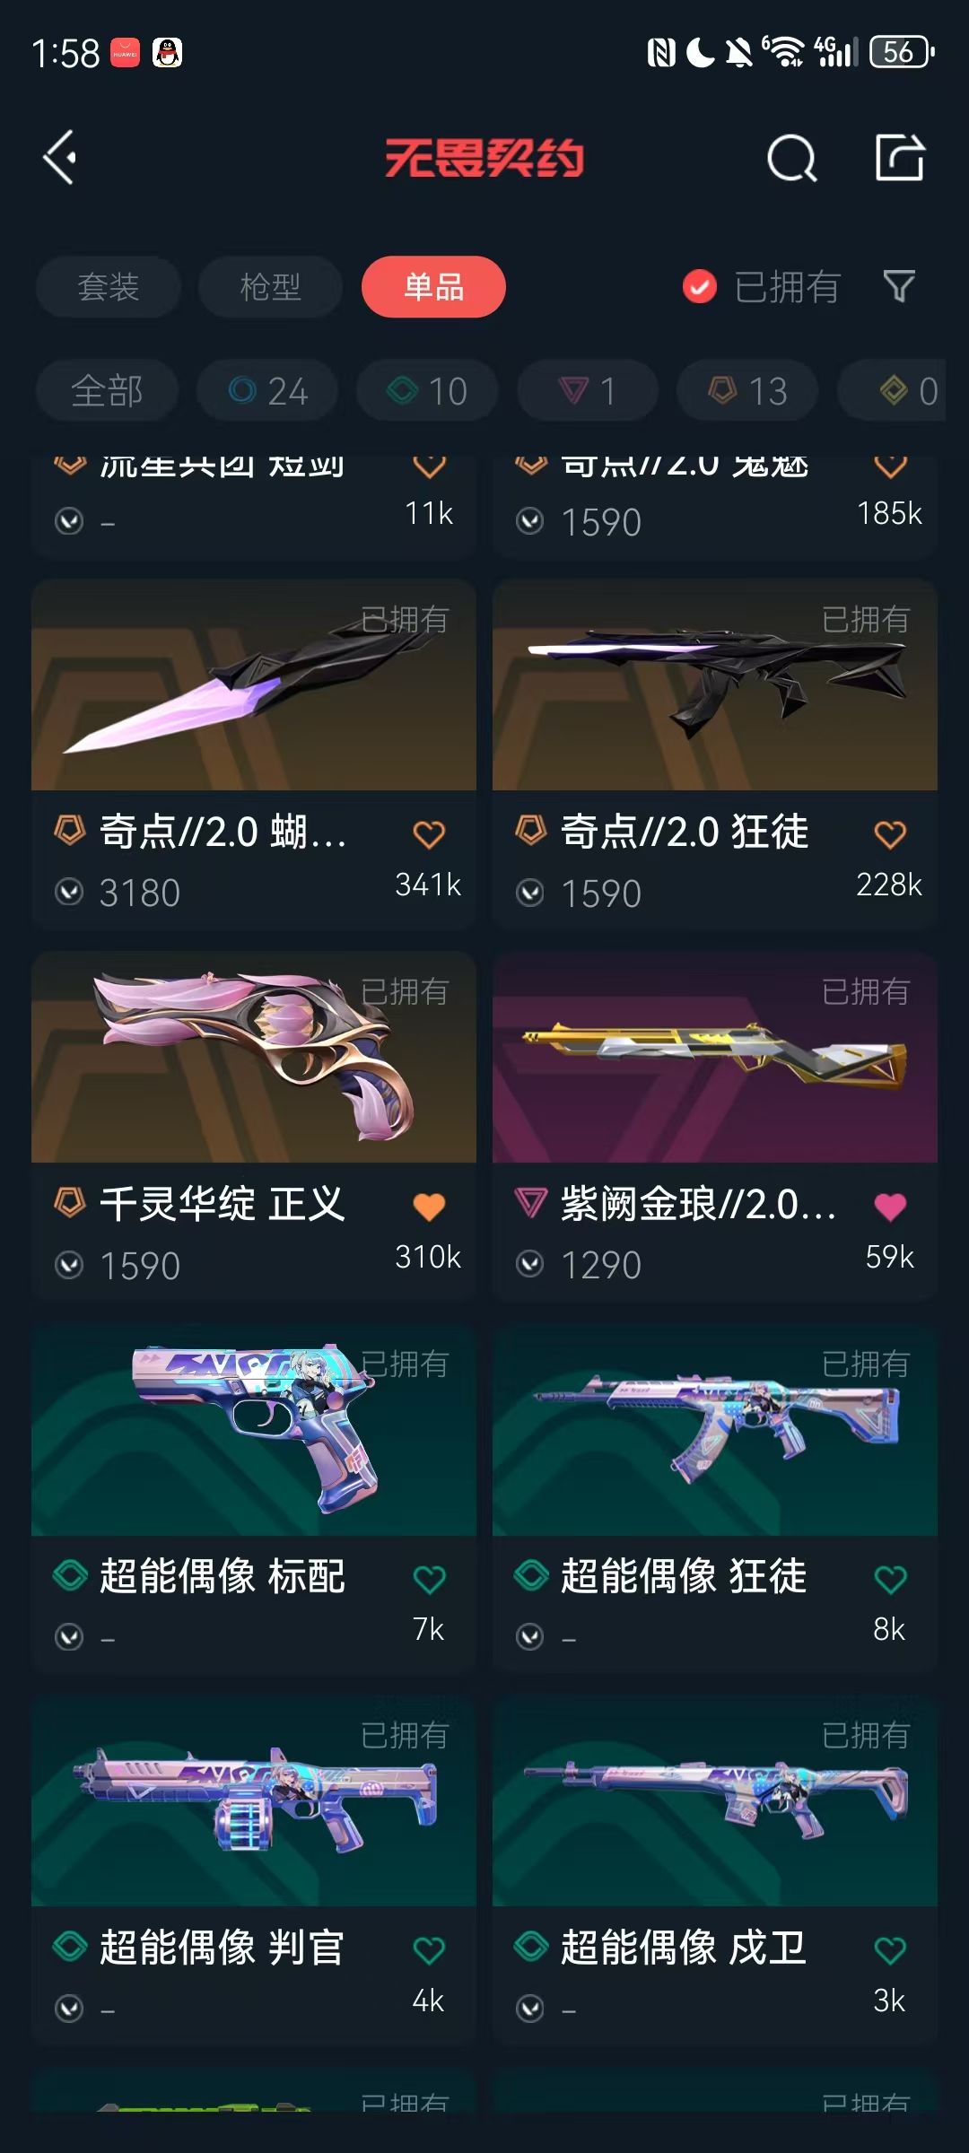Uncheck the 已拥有 owned checkbox
Screen dimensions: 969x2153
click(700, 287)
